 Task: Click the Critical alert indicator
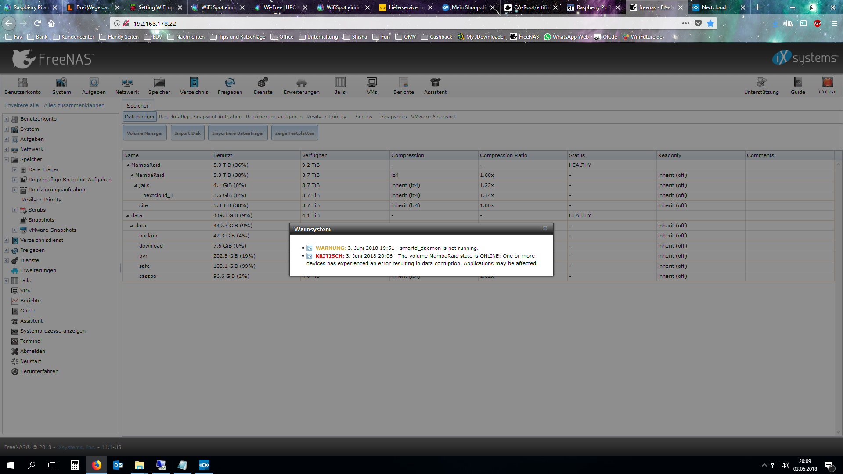click(x=828, y=86)
